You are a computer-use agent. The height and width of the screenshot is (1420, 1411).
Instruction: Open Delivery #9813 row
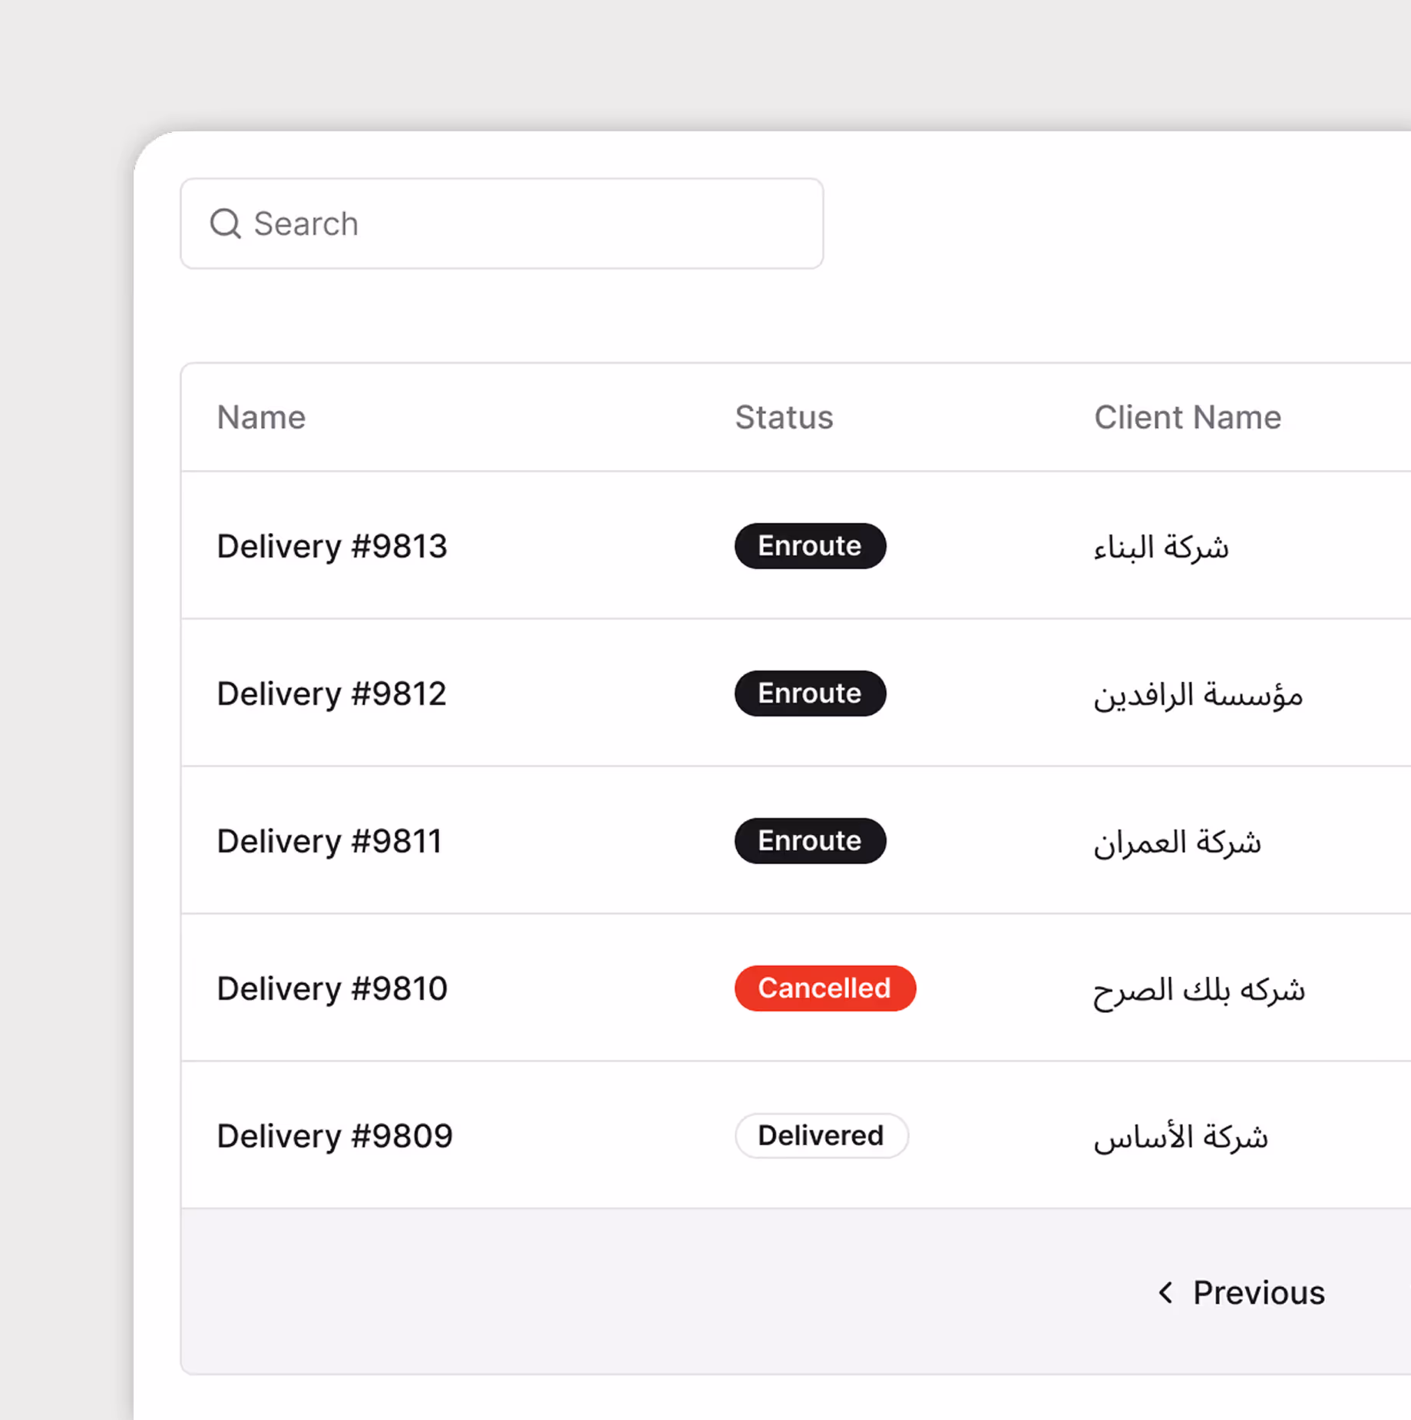click(332, 546)
